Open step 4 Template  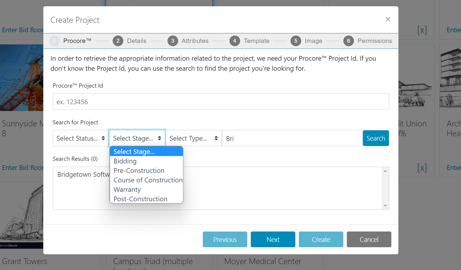click(250, 41)
